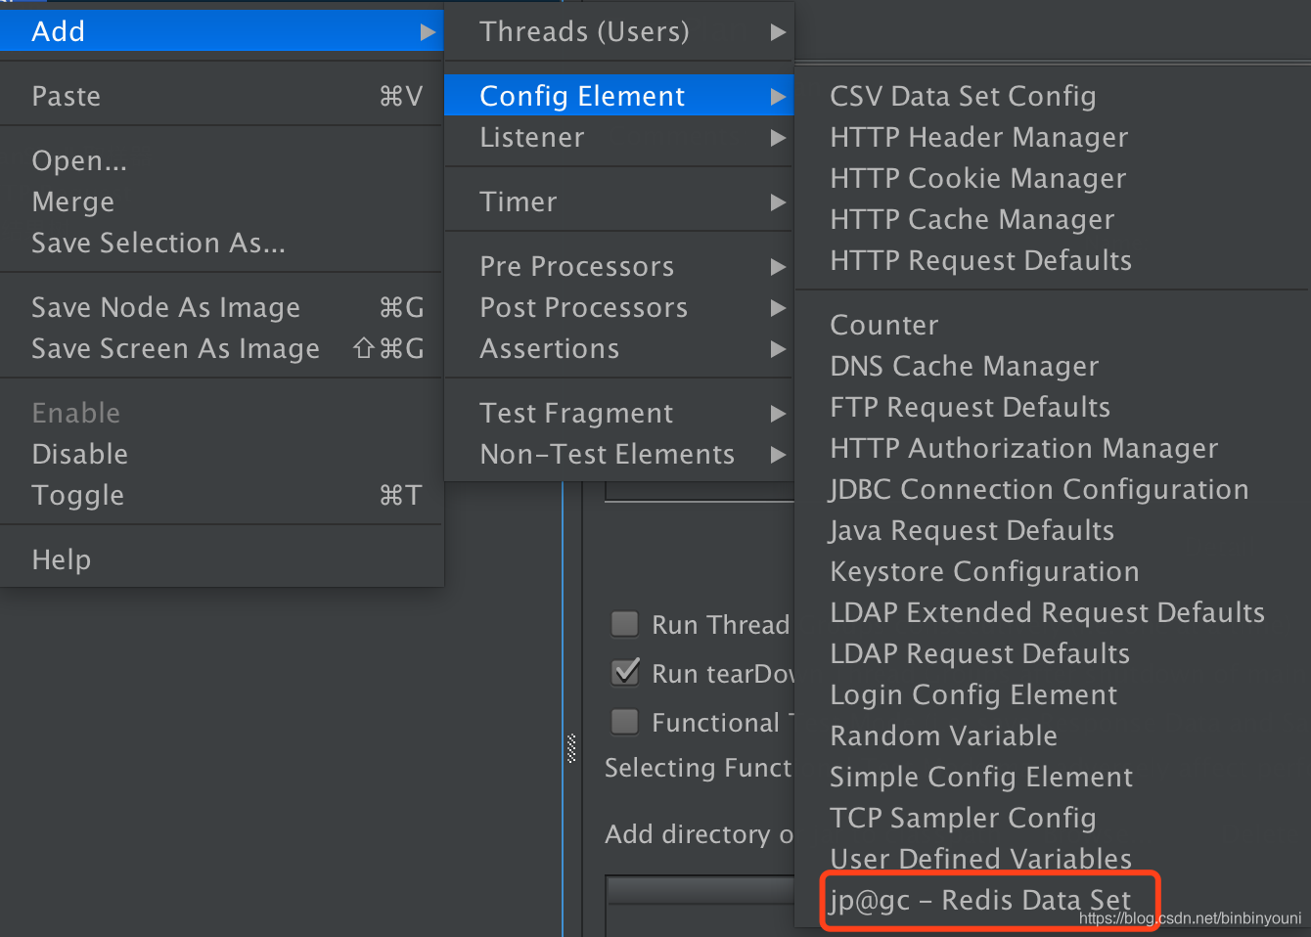Choose Paste from the context menu
1311x937 pixels.
tap(222, 96)
